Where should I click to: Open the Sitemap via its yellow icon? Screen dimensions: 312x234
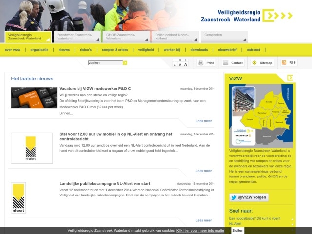coord(254,63)
